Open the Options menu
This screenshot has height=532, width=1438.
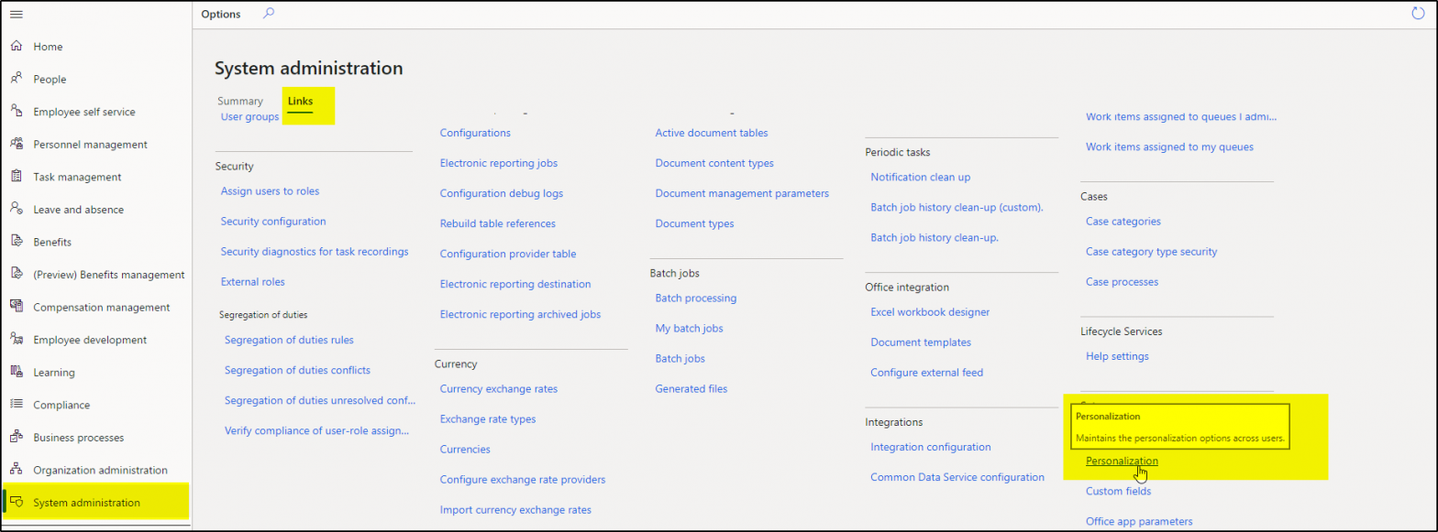tap(221, 15)
